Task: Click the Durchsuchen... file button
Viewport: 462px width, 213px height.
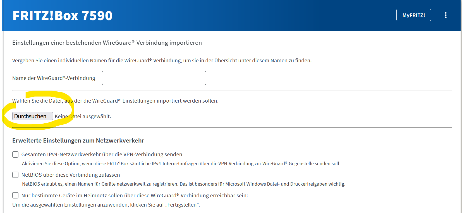Action: [x=33, y=116]
